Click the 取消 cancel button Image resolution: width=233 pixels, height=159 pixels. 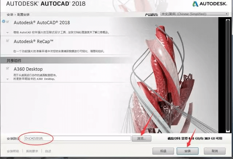(215, 151)
